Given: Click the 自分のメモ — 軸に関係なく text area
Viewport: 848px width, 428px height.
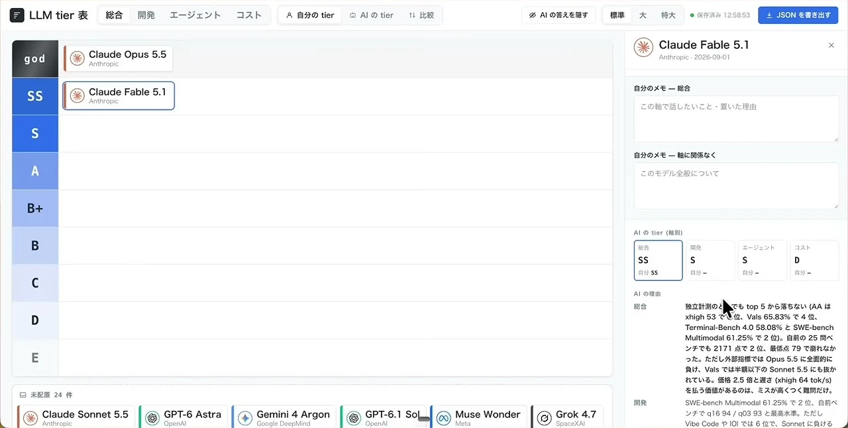Looking at the screenshot, I should coord(736,186).
